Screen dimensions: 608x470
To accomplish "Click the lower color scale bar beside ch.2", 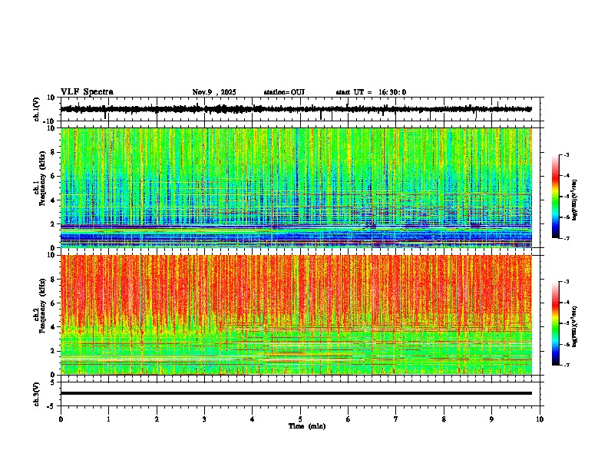I will (555, 323).
